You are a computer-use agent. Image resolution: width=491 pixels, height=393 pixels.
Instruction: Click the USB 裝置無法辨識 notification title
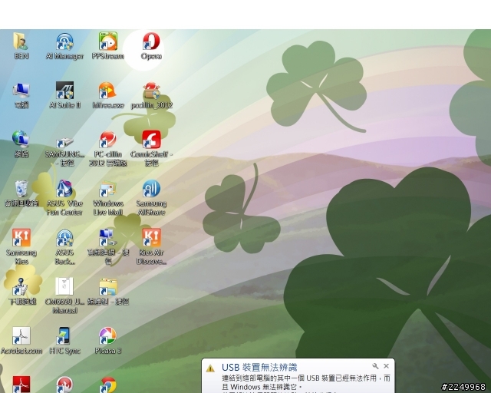coord(259,368)
